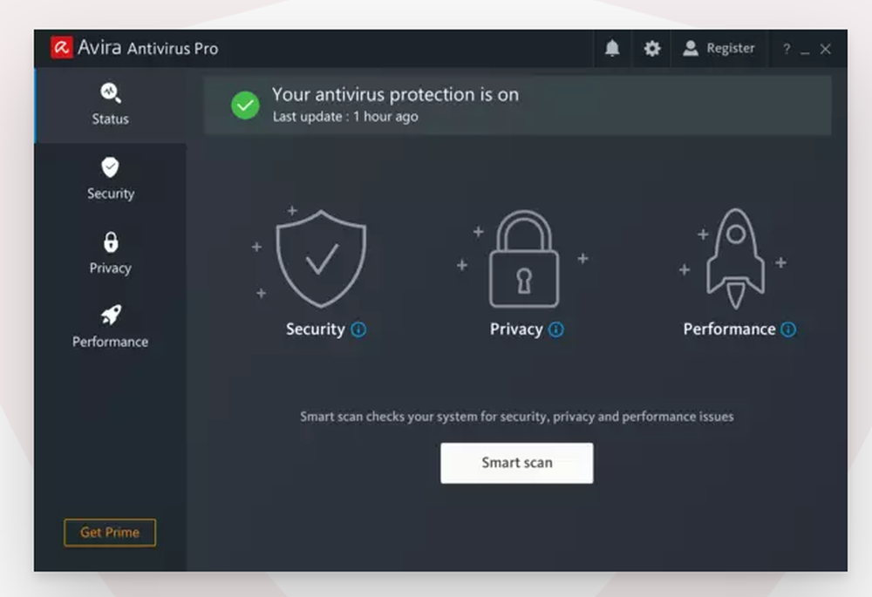872x597 pixels.
Task: Select the Status sidebar tab
Action: pyautogui.click(x=110, y=105)
